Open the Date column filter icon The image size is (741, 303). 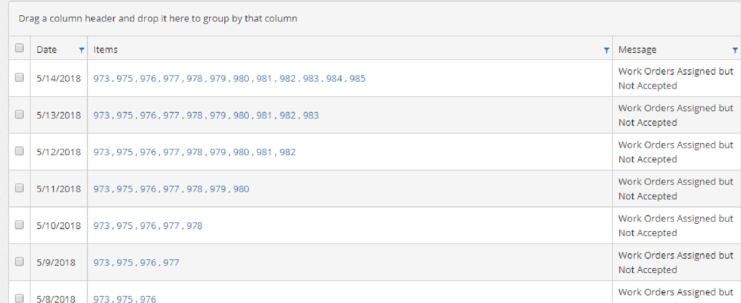82,50
